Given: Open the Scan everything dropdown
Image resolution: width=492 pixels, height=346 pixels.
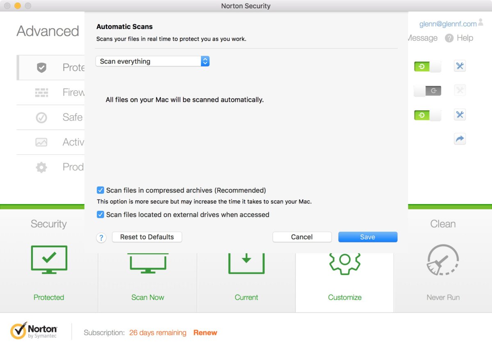Looking at the screenshot, I should pos(152,61).
